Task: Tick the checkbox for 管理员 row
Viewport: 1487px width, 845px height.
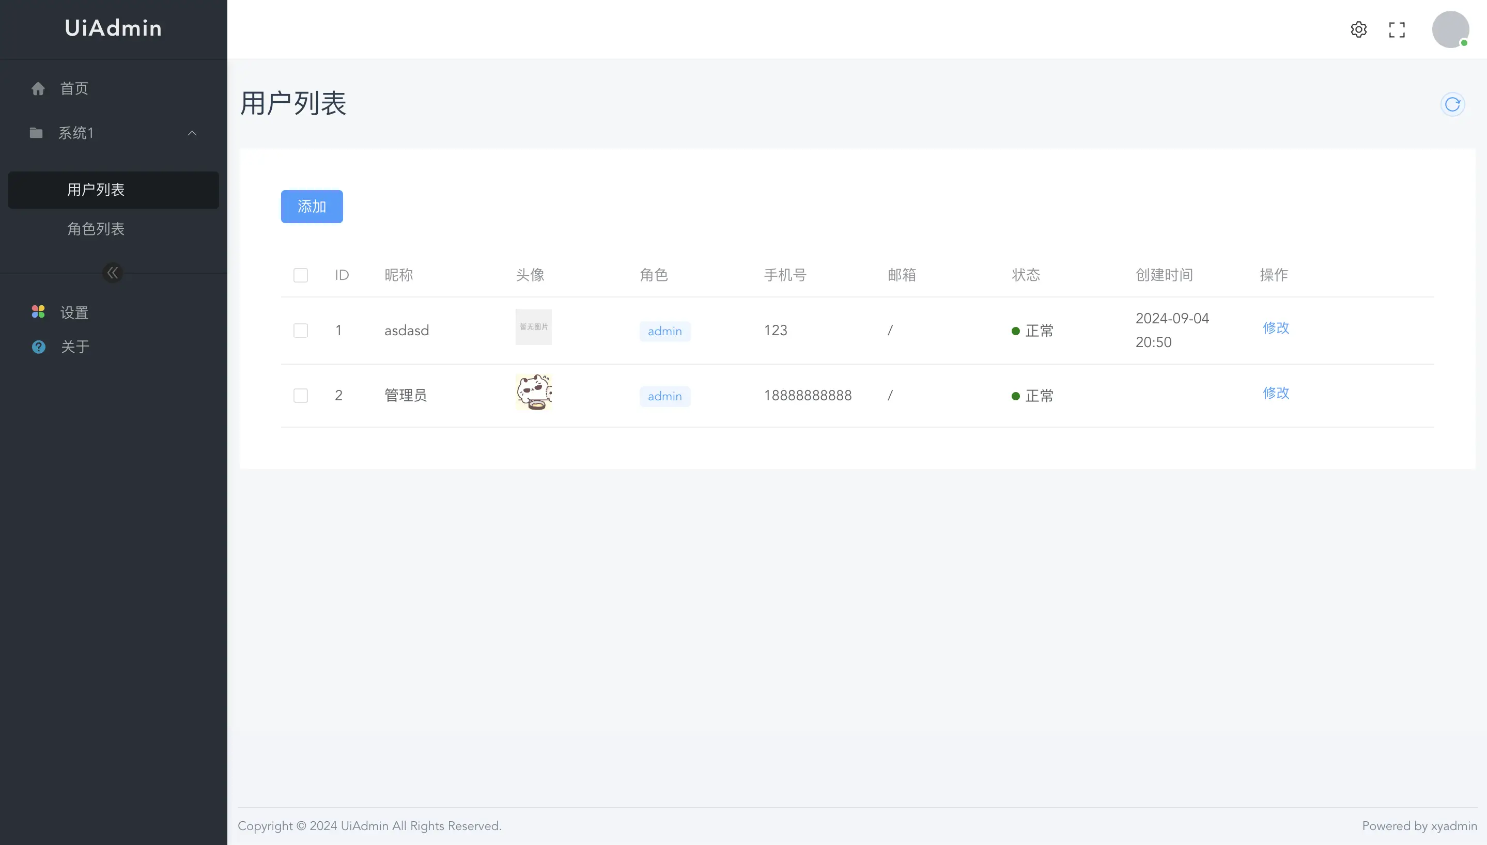Action: point(301,396)
